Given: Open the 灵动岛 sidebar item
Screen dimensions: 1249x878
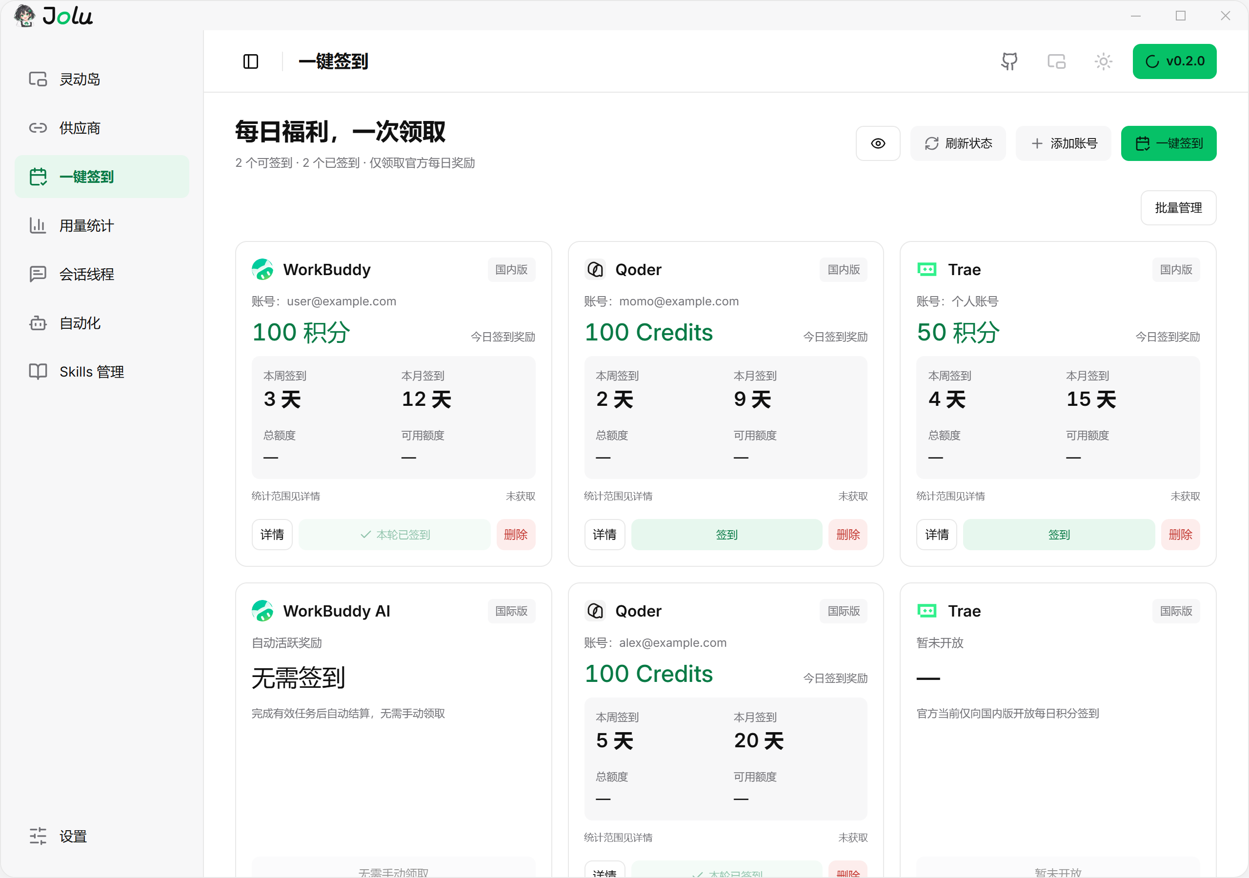Looking at the screenshot, I should pyautogui.click(x=102, y=80).
